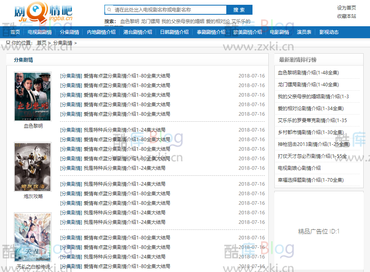This screenshot has width=370, height=272.
Task: Click the 血色黎明 poster thumbnail
Action: point(33,96)
